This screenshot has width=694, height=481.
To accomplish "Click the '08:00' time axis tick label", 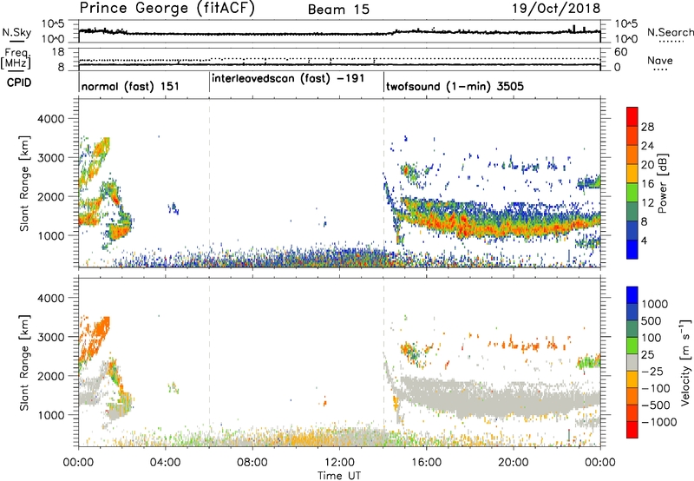I will pos(252,463).
